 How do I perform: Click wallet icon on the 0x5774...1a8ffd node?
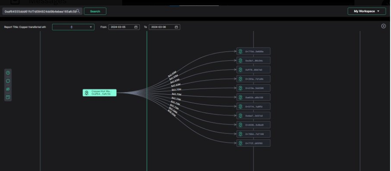click(x=240, y=106)
